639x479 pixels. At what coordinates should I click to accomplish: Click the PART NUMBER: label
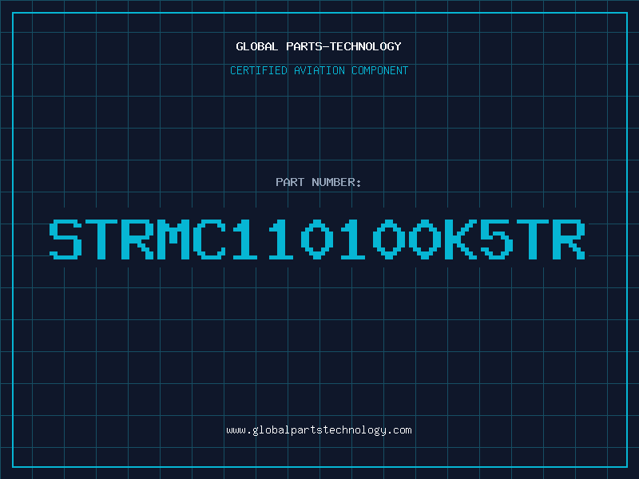tap(319, 182)
